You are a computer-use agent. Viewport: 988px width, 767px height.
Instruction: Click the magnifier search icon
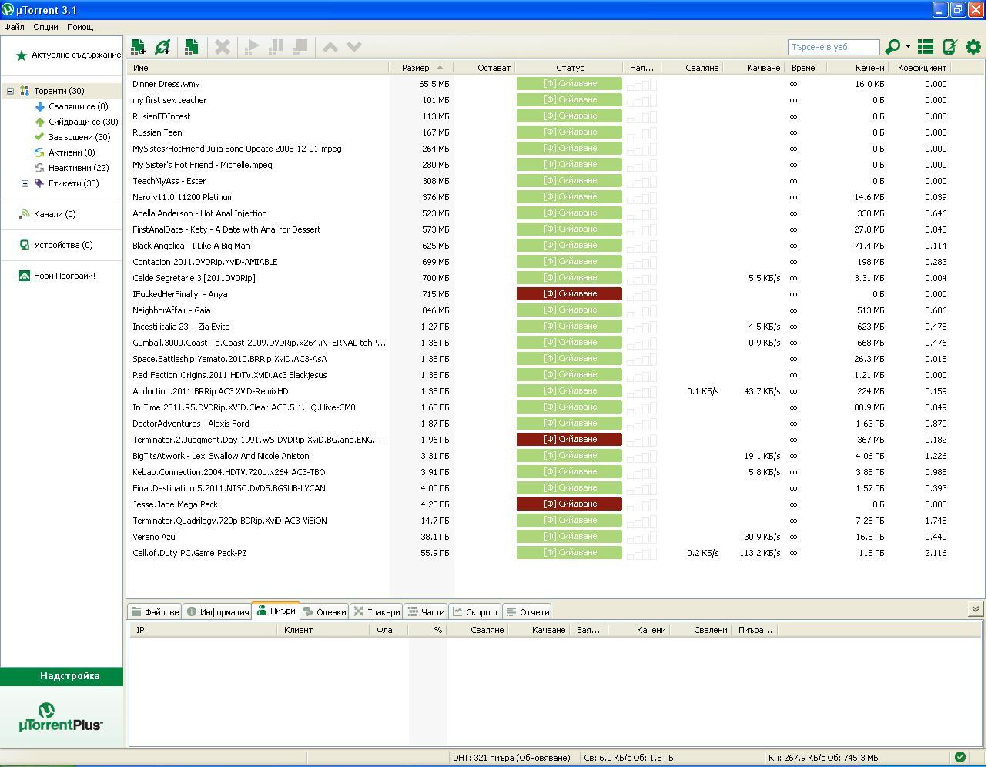point(893,47)
